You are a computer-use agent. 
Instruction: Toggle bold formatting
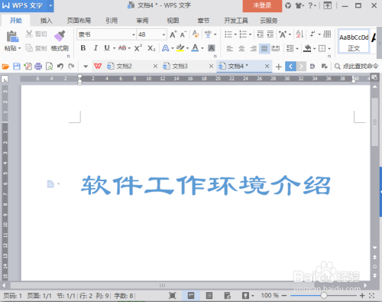point(83,48)
